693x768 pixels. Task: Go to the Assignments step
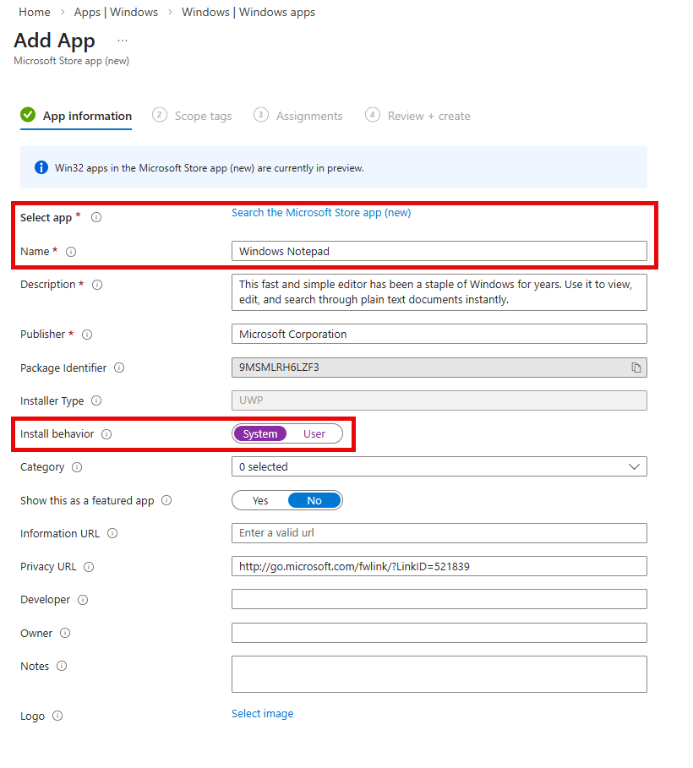pyautogui.click(x=298, y=116)
